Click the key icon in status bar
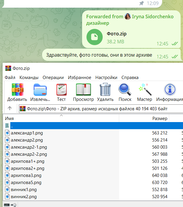The width and height of the screenshot is (183, 207). (x=14, y=205)
